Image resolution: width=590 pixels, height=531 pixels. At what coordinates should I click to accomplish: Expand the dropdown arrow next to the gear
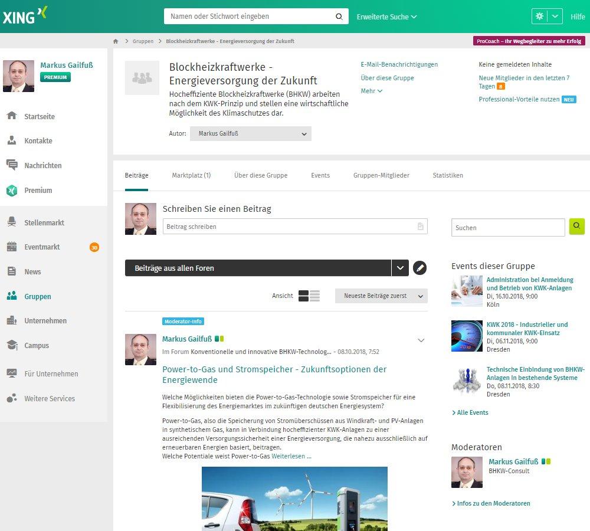click(x=555, y=16)
